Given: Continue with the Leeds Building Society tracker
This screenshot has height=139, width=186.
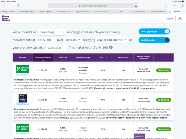Looking at the screenshot, I should [x=164, y=100].
